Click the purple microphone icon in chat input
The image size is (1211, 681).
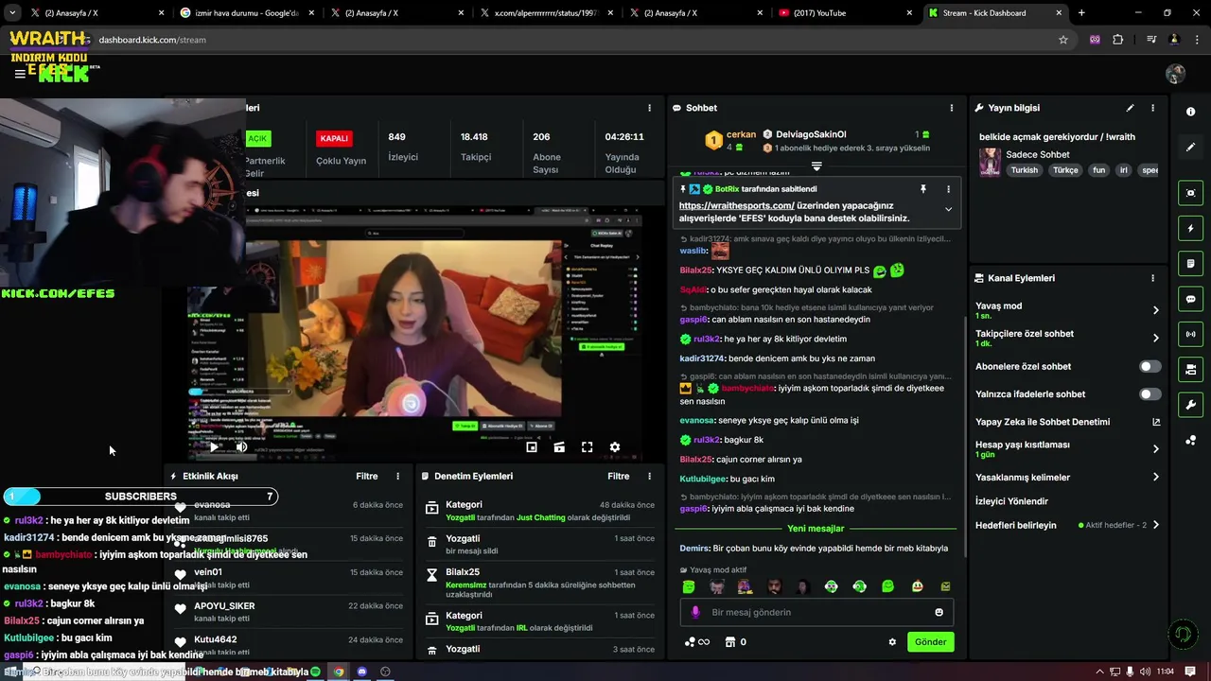695,612
